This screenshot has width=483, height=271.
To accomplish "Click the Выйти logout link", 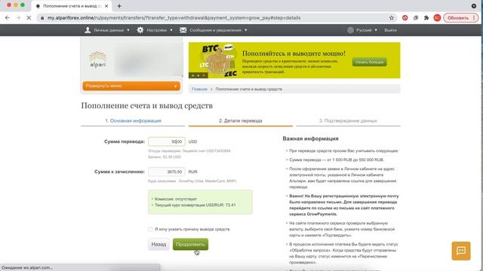I will pos(390,30).
